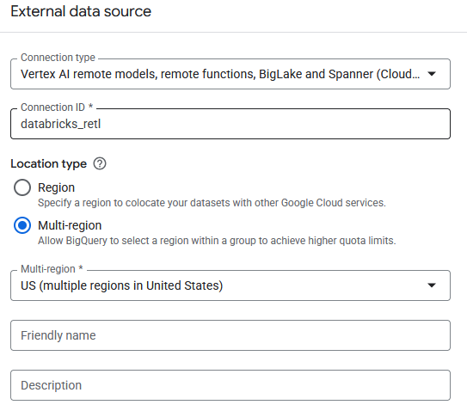Click the 'Specify a region to colocate' description

[212, 203]
